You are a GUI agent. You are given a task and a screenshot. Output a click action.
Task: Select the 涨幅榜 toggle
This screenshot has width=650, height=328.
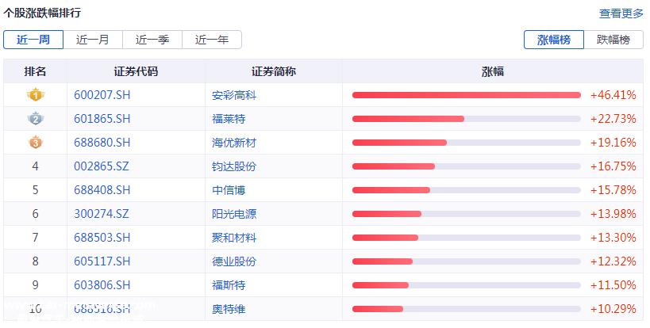click(x=554, y=40)
